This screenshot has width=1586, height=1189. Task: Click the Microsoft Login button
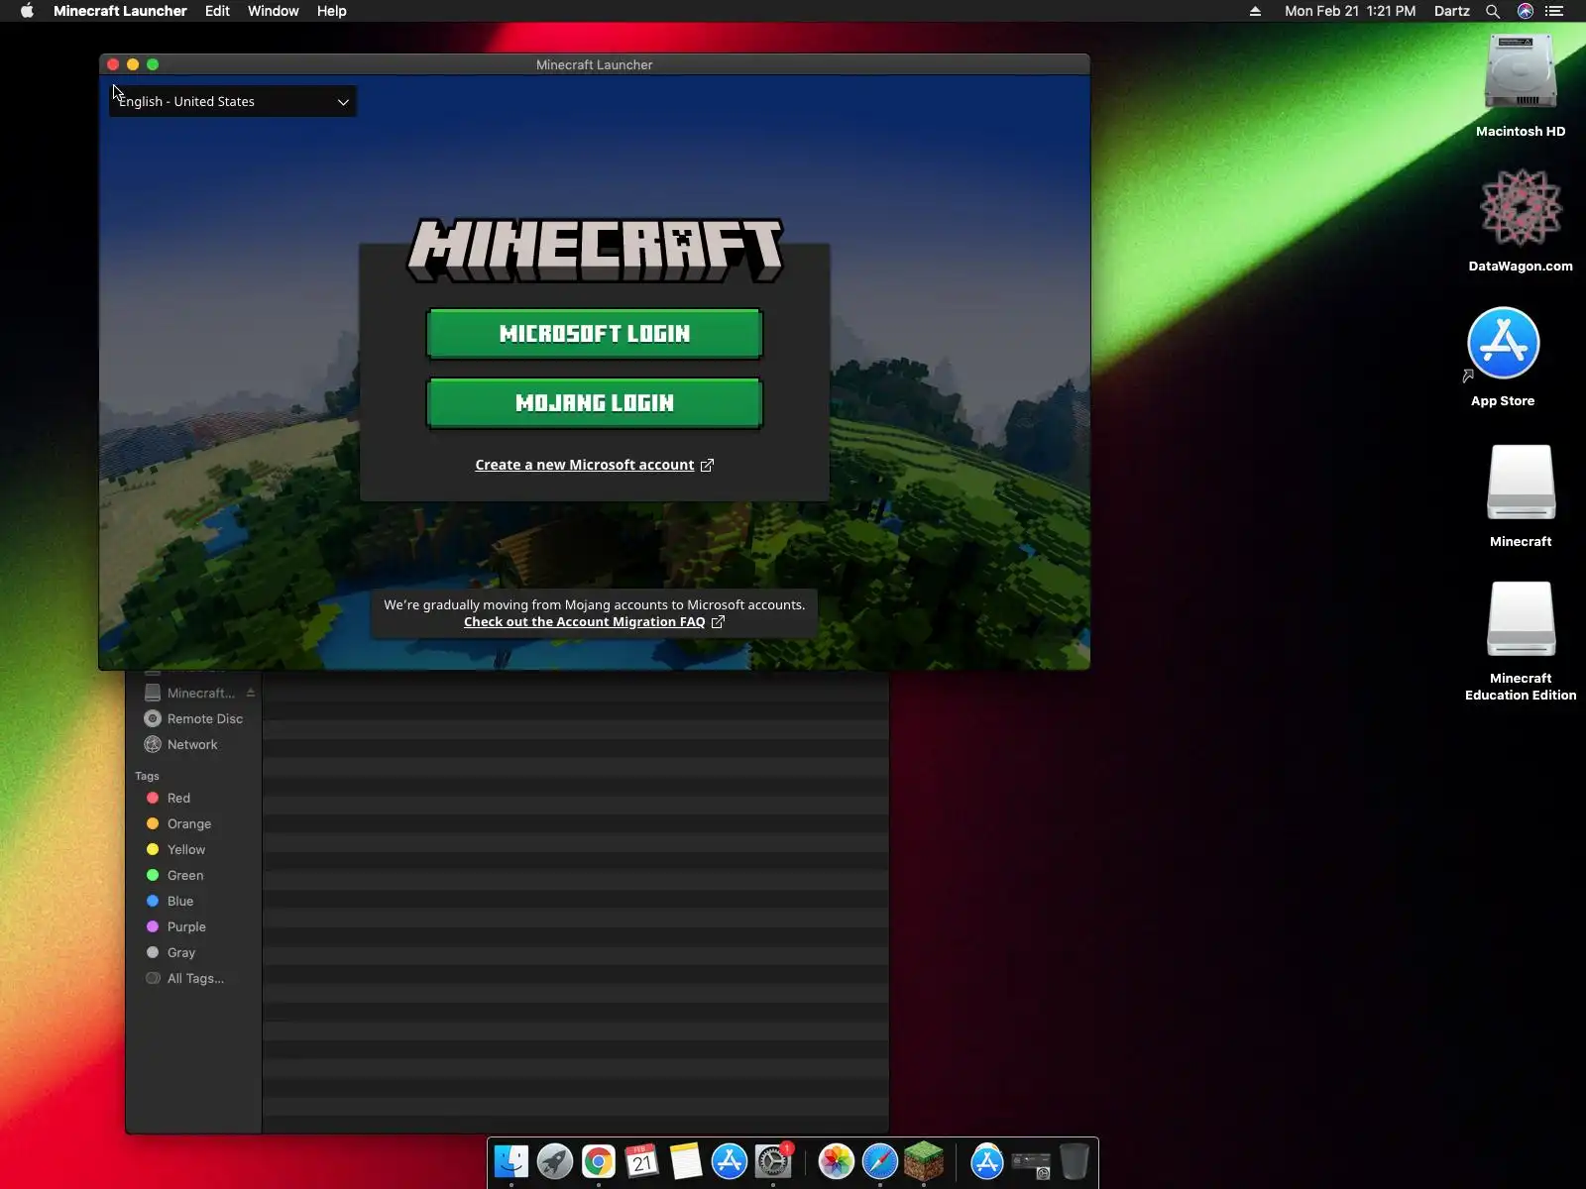coord(595,334)
